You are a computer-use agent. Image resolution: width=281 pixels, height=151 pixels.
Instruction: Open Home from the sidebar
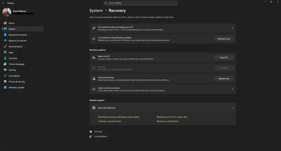[x=23, y=23]
